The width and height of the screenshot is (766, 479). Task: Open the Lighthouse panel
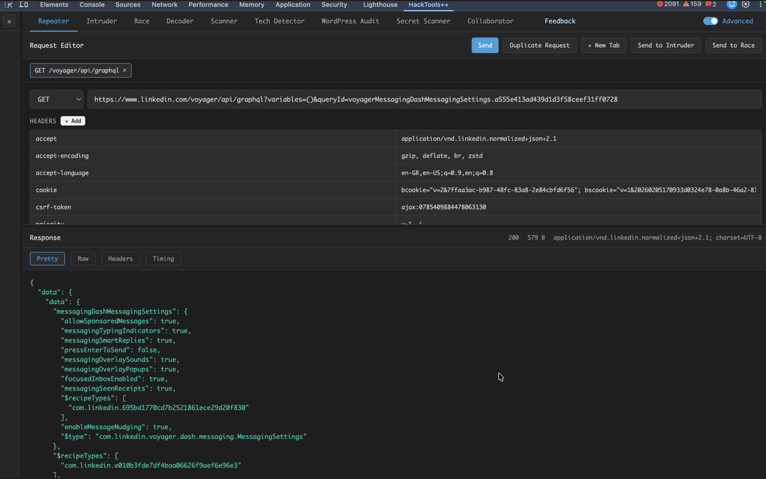pyautogui.click(x=380, y=4)
